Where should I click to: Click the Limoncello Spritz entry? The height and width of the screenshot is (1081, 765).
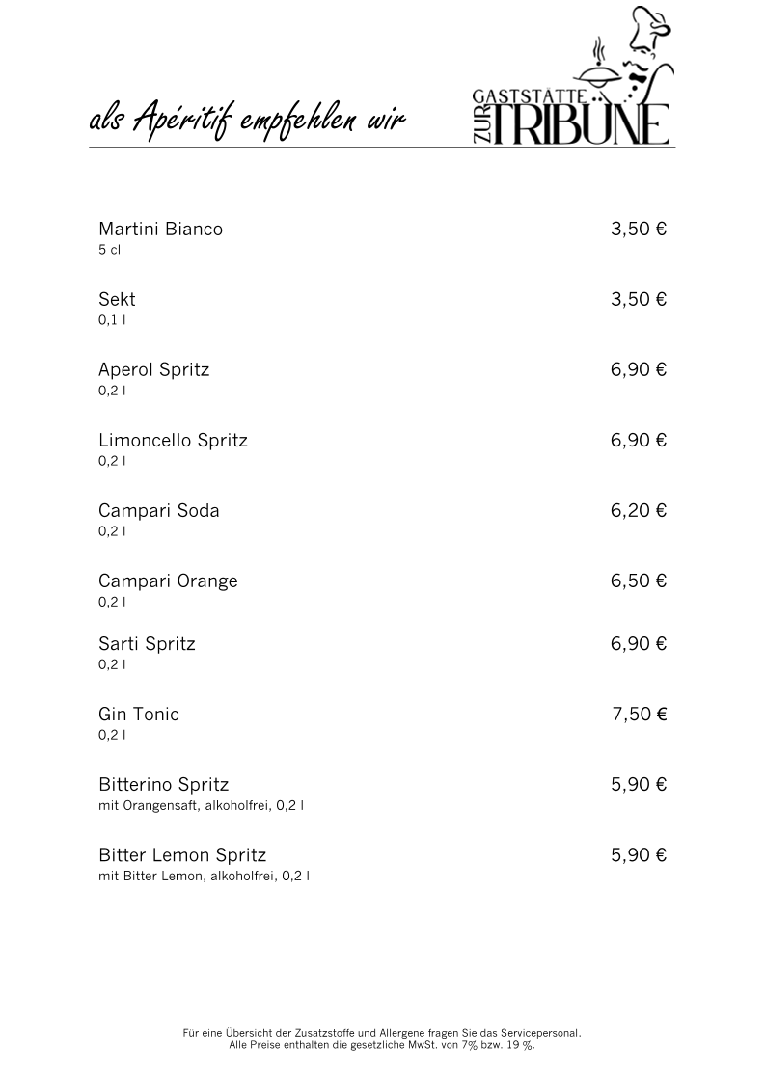click(173, 441)
